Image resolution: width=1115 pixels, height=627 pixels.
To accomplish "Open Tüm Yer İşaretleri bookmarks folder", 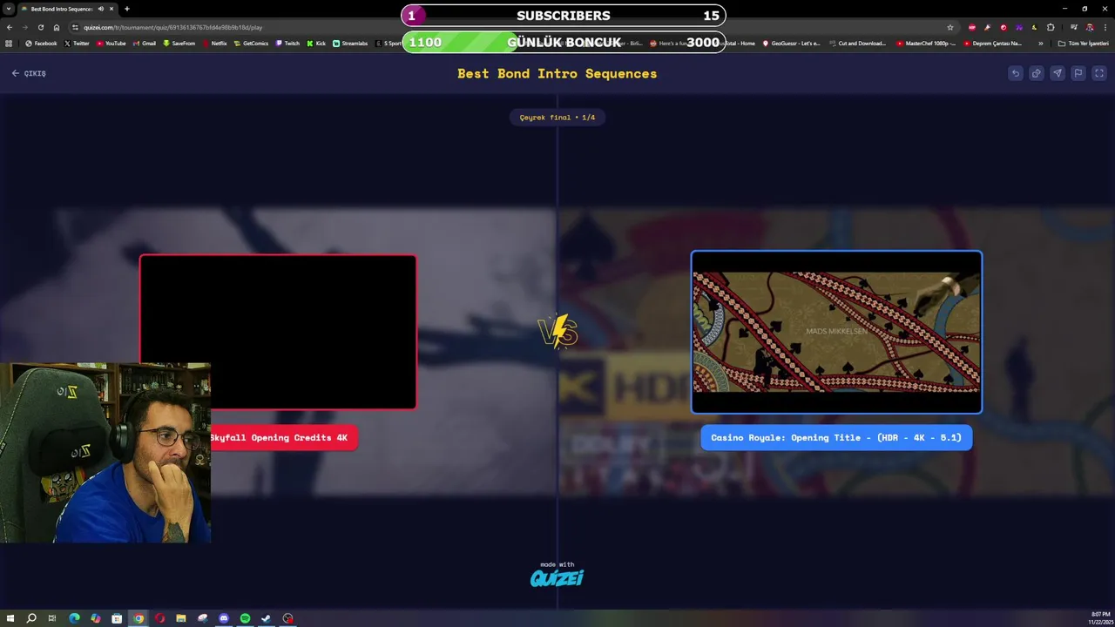I will [x=1084, y=43].
